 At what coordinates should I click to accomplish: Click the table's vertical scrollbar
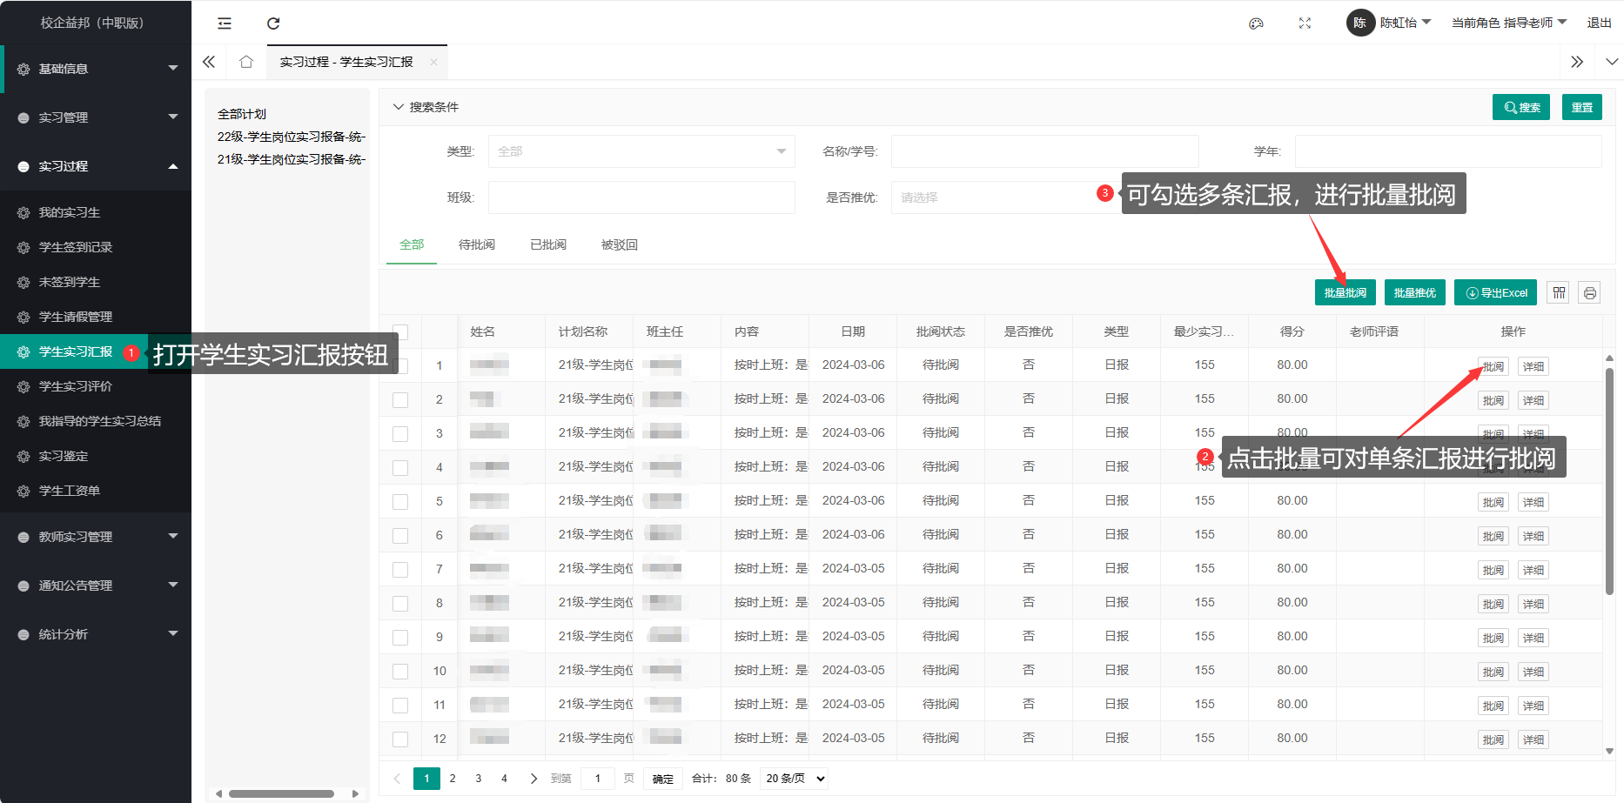click(1609, 480)
